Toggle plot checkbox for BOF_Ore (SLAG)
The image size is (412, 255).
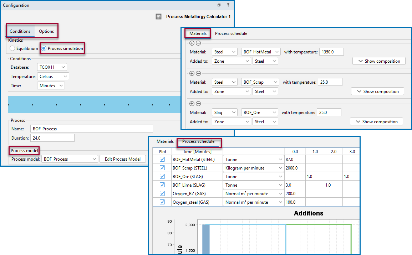[x=162, y=176]
